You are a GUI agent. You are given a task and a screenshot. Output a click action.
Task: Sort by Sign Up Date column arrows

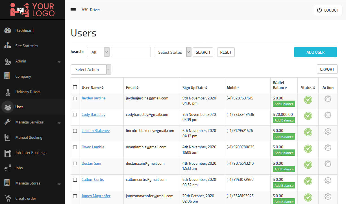(206, 88)
